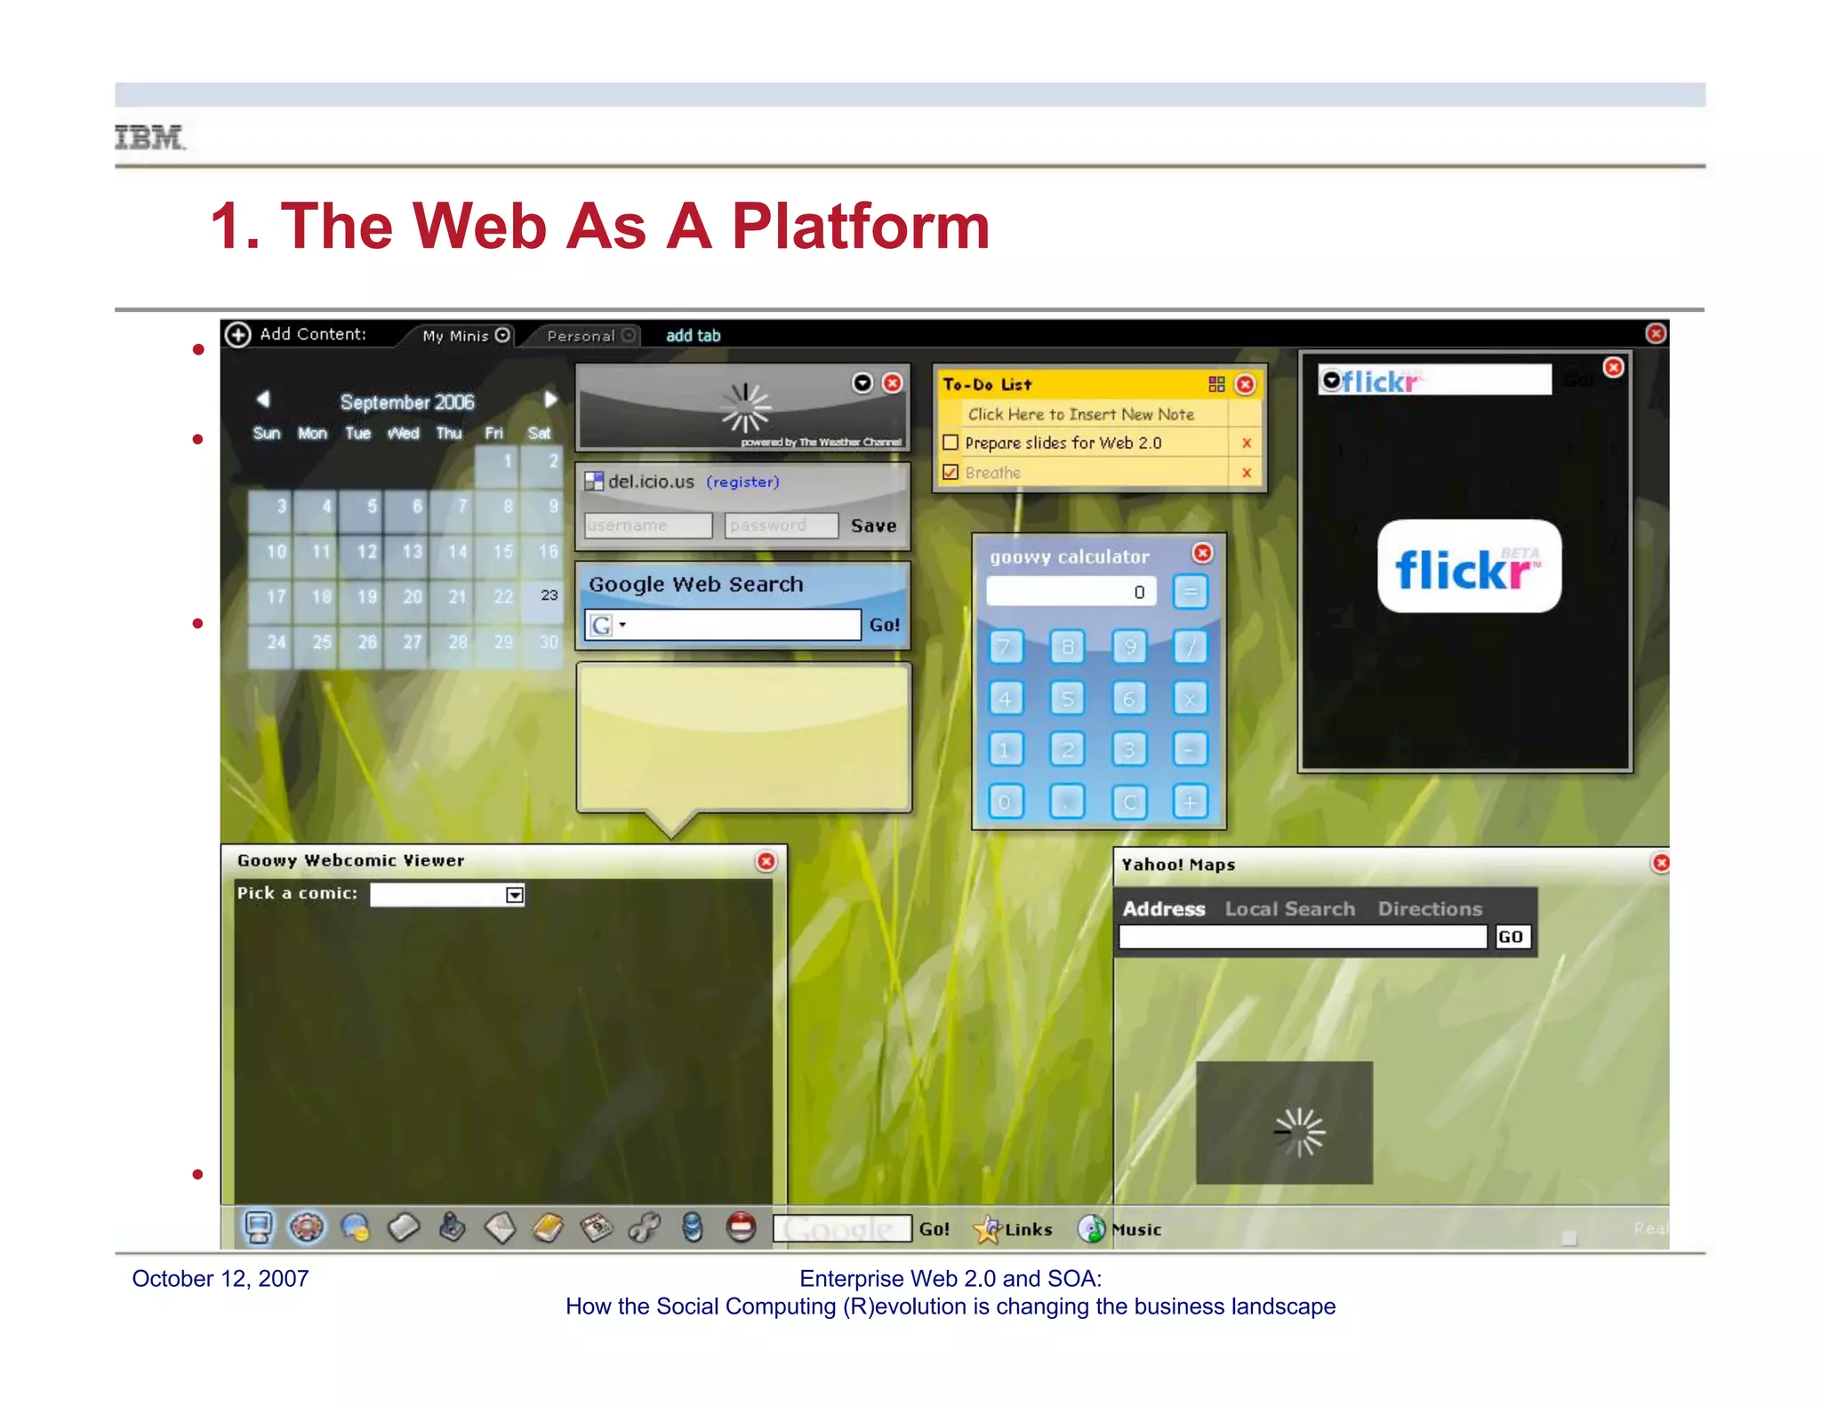Open the 'Pick a comic' dropdown
The width and height of the screenshot is (1821, 1406).
(x=515, y=894)
